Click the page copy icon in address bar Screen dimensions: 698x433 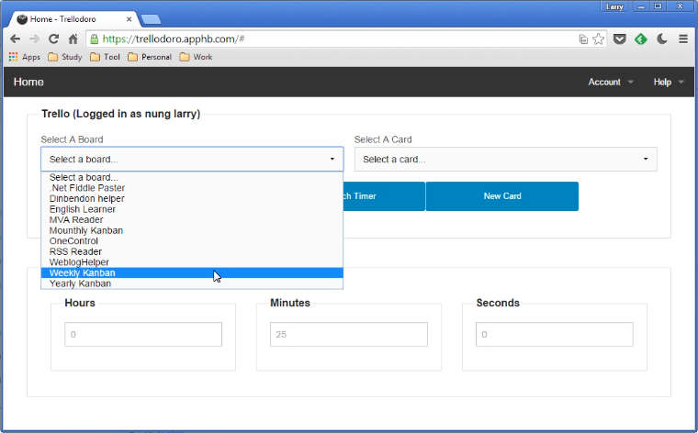[583, 39]
